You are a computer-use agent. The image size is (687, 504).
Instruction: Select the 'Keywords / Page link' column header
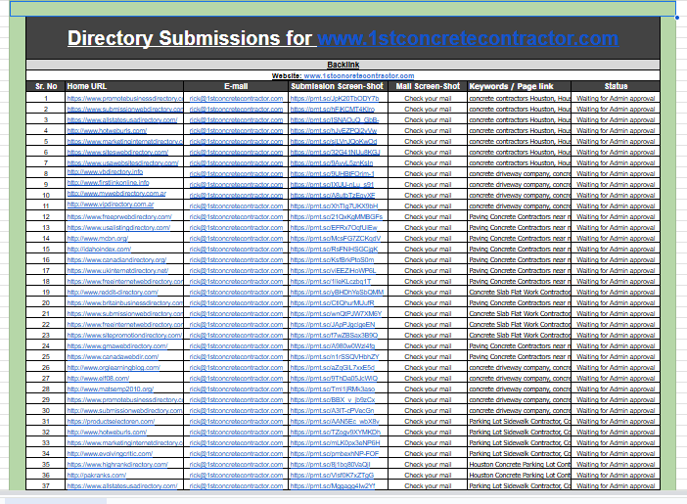(x=520, y=86)
